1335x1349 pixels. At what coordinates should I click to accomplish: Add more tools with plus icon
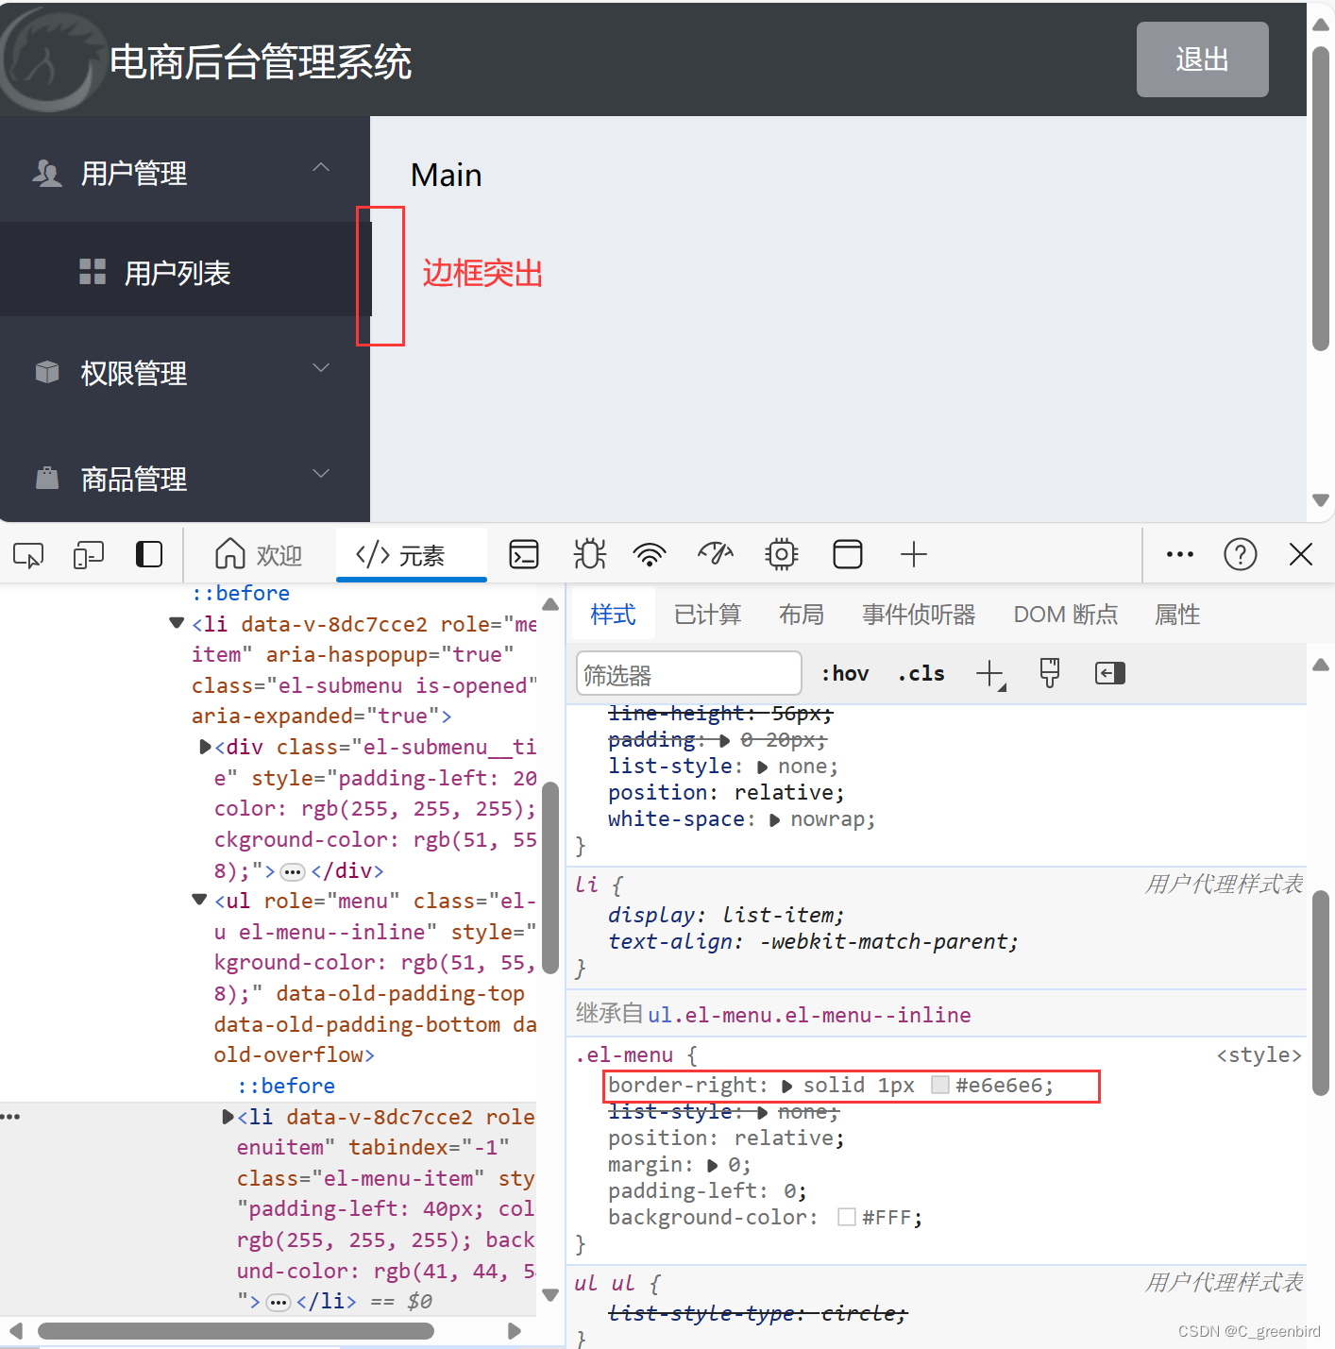[914, 554]
